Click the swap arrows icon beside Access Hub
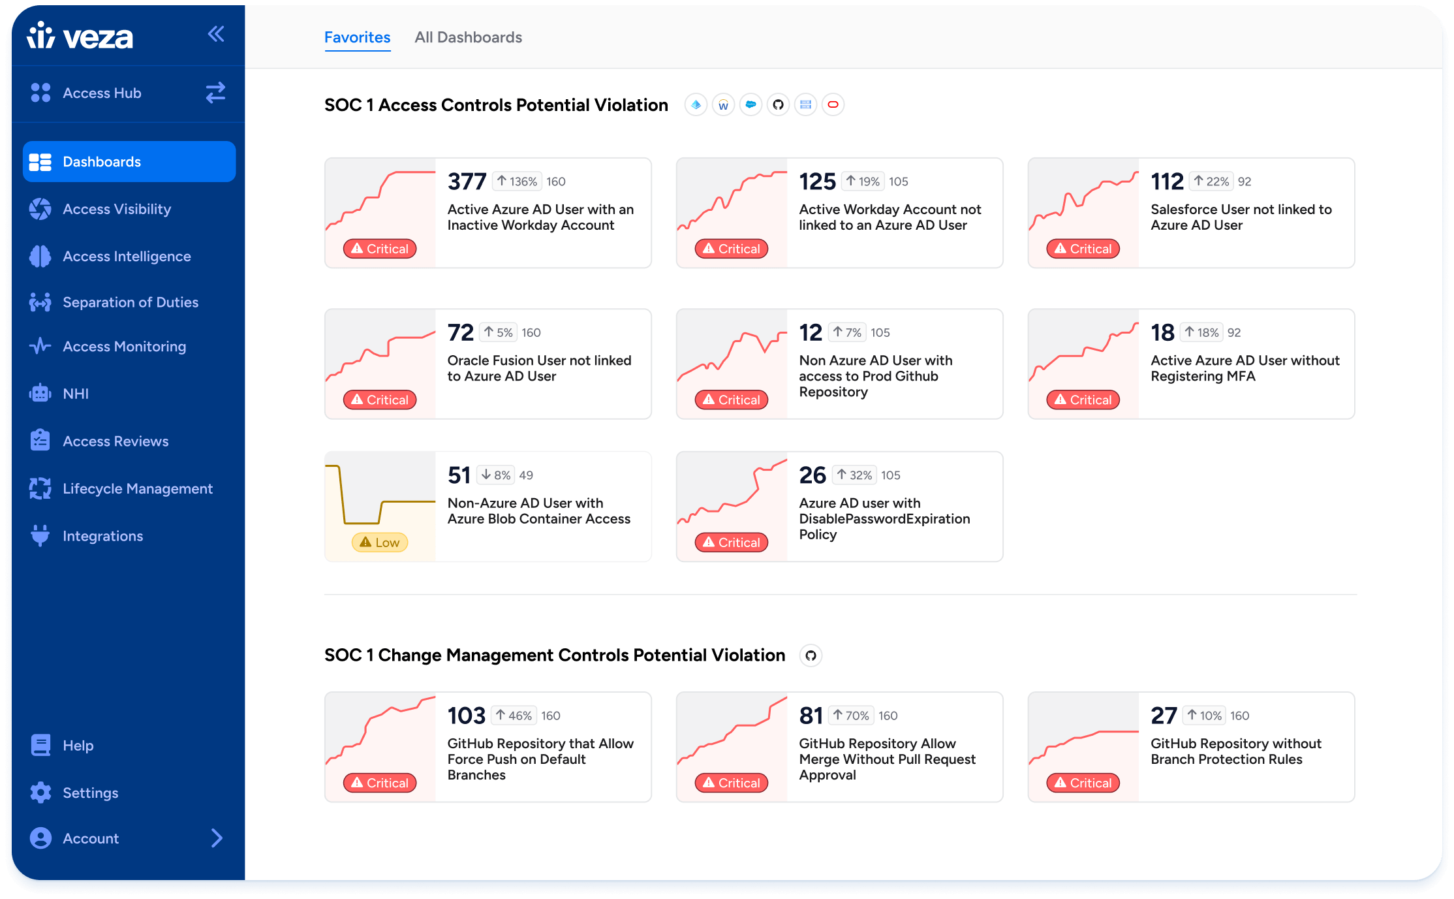This screenshot has width=1454, height=899. pyautogui.click(x=215, y=93)
